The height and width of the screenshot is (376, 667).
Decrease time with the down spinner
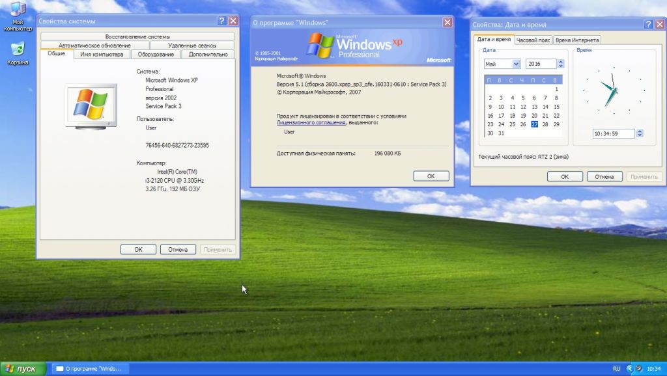(x=640, y=136)
